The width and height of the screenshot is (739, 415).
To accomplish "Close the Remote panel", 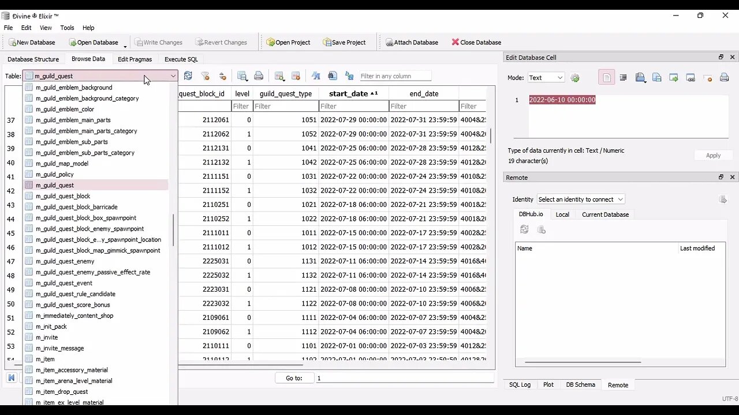I will (732, 177).
